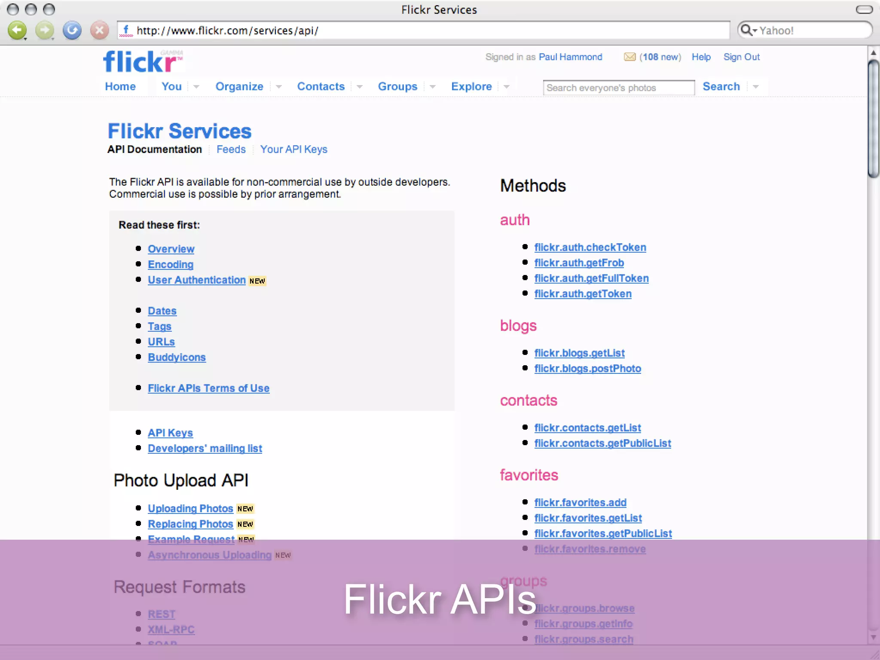This screenshot has height=660, width=880.
Task: Expand the You menu arrow
Action: pyautogui.click(x=196, y=87)
